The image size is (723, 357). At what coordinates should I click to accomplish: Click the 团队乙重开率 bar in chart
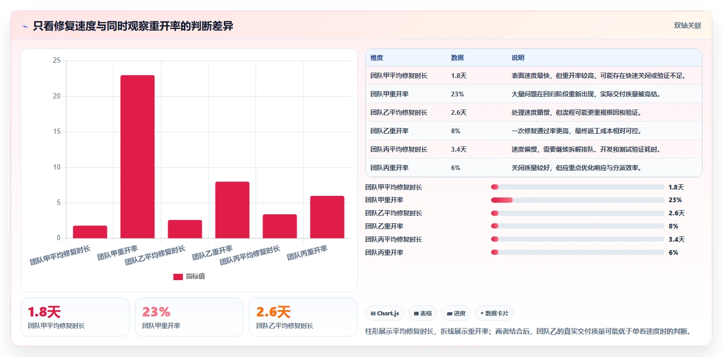(x=232, y=210)
